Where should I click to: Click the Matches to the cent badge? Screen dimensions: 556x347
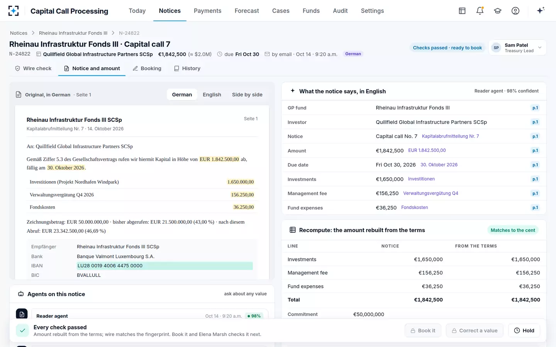pos(513,230)
